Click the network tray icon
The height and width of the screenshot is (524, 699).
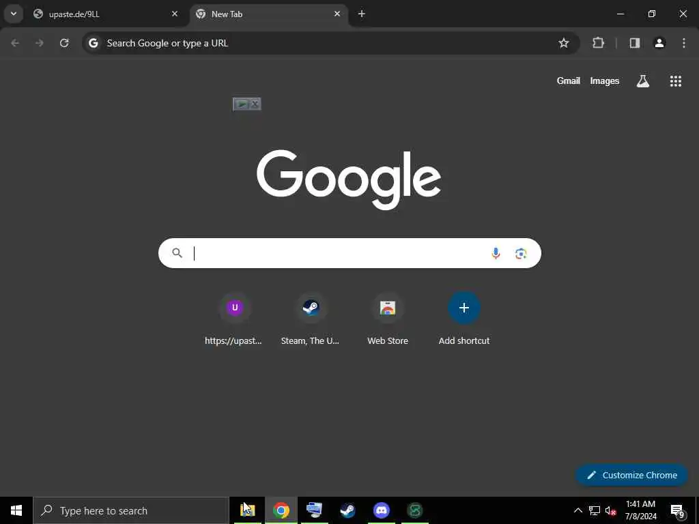click(x=595, y=510)
